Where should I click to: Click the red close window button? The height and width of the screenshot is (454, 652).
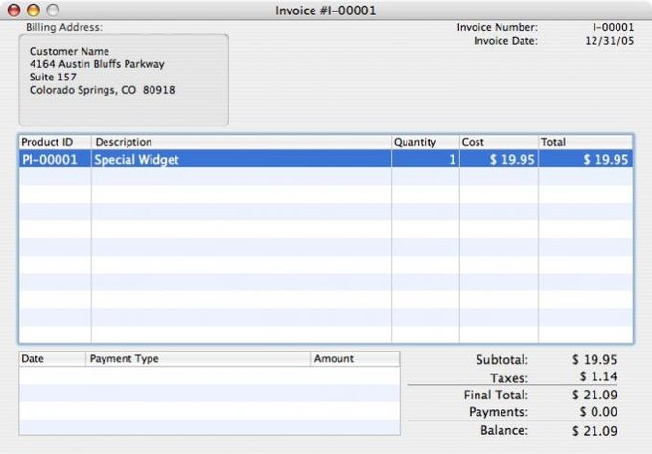click(x=13, y=10)
